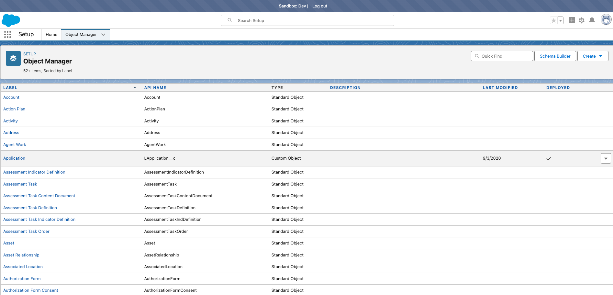Open the global actions plus icon
This screenshot has height=295, width=613.
pos(572,20)
